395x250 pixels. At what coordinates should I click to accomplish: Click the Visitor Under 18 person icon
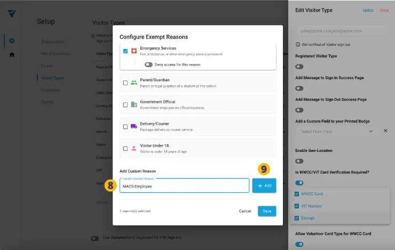click(x=133, y=148)
